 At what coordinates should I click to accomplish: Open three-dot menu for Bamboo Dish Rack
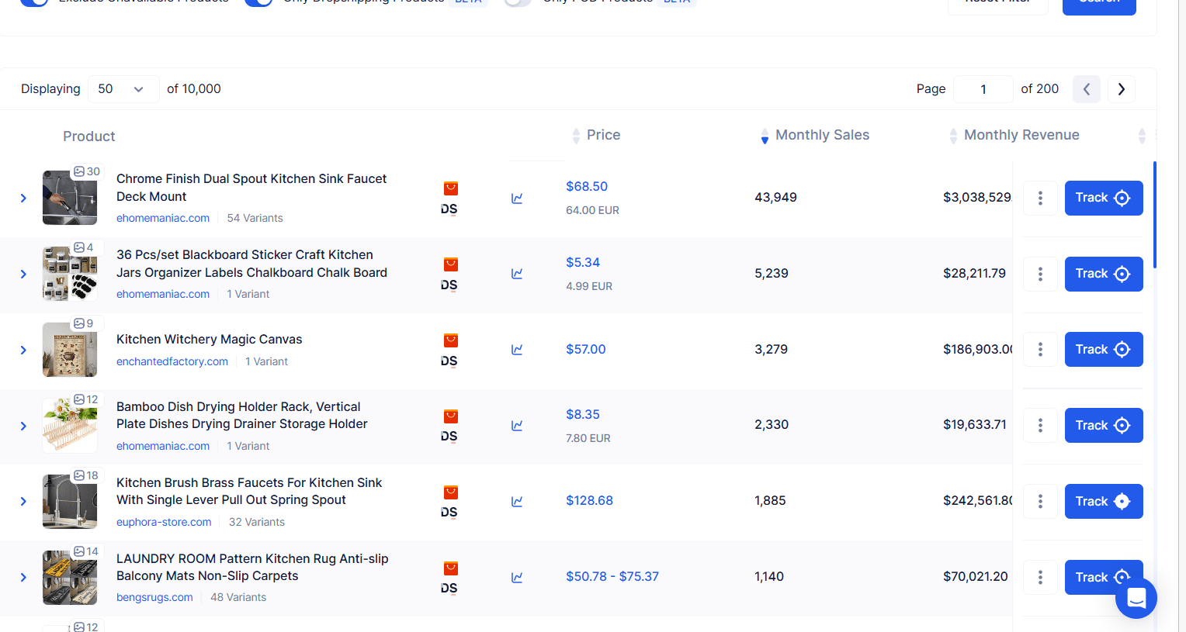pos(1040,425)
